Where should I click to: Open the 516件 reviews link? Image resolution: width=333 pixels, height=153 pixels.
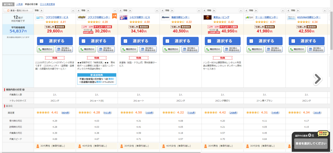(191, 113)
